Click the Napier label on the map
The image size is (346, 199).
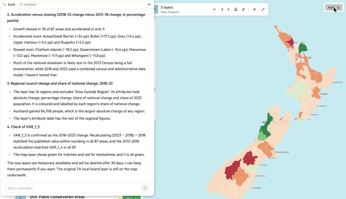click(324, 94)
